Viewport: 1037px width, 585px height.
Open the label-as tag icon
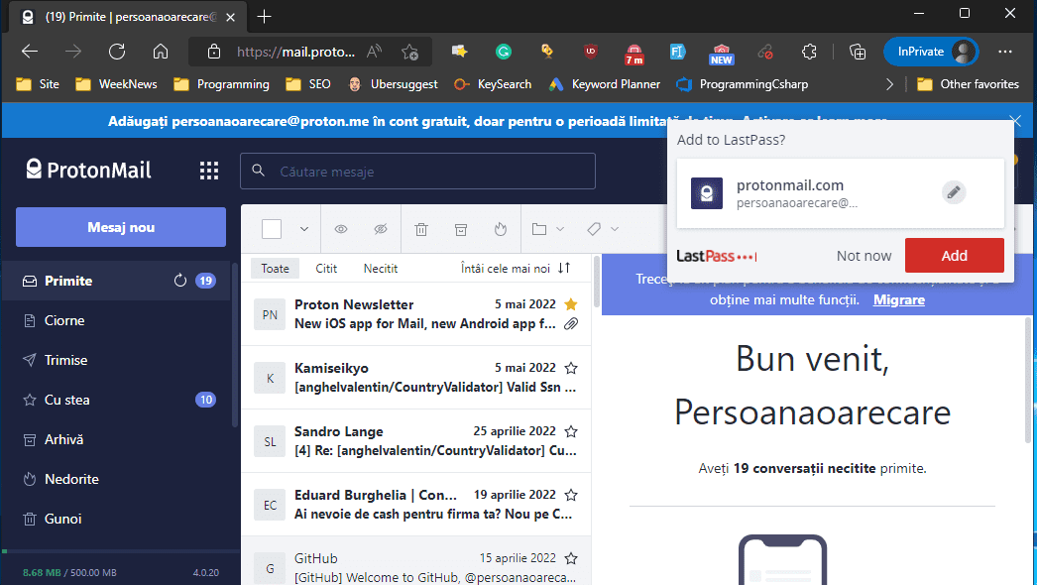point(593,229)
